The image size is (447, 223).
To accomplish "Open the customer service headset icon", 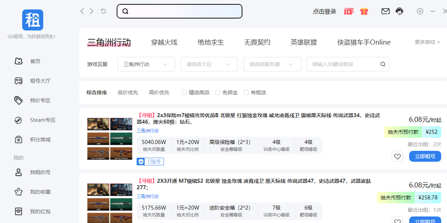I will 399,11.
